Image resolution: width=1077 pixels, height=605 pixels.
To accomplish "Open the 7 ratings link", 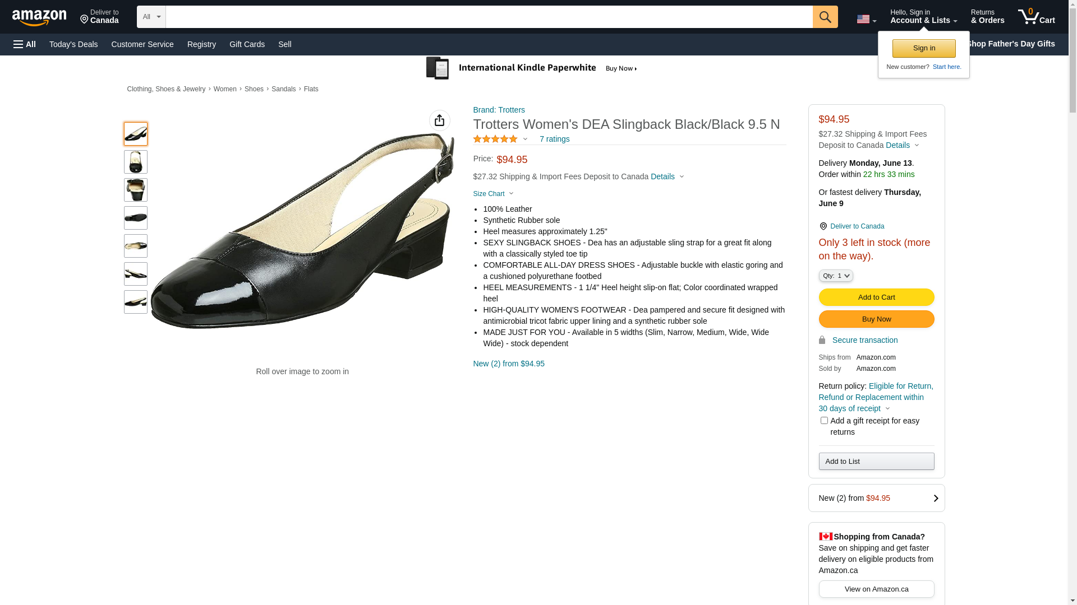I will [x=554, y=139].
